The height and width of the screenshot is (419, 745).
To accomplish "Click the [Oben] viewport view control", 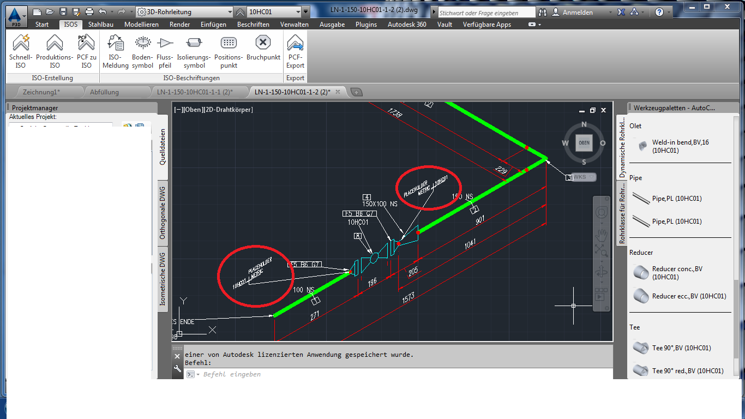I will 193,110.
